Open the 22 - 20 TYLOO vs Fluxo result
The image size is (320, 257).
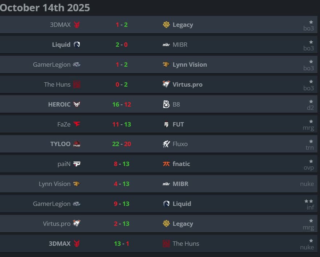point(122,144)
